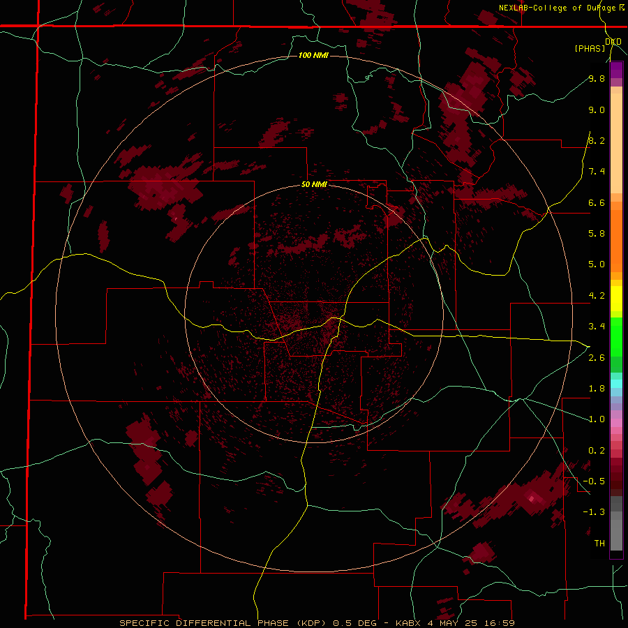Viewport: 628px width, 628px height.
Task: Click the 4.2 value on color scale
Action: pos(597,296)
